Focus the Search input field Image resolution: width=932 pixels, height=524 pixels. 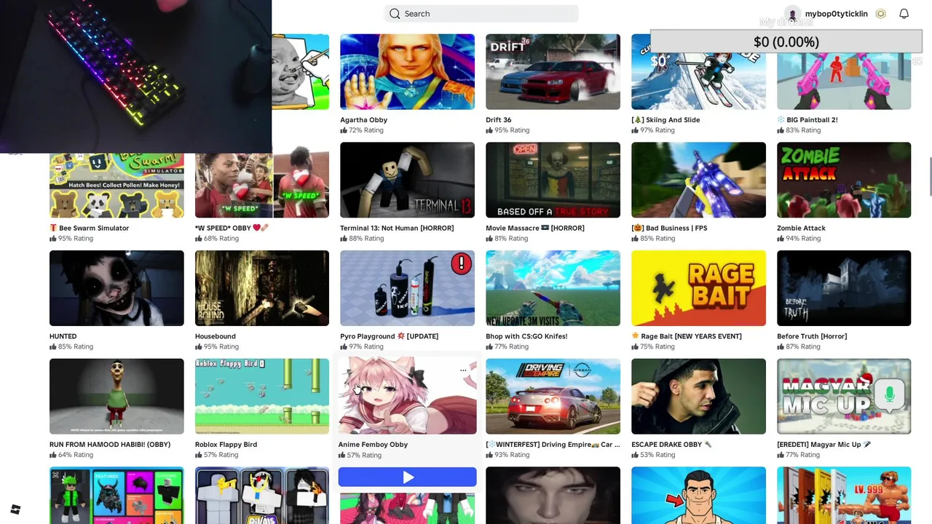tap(481, 14)
